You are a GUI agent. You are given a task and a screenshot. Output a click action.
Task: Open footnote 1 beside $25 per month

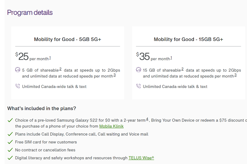50,58
